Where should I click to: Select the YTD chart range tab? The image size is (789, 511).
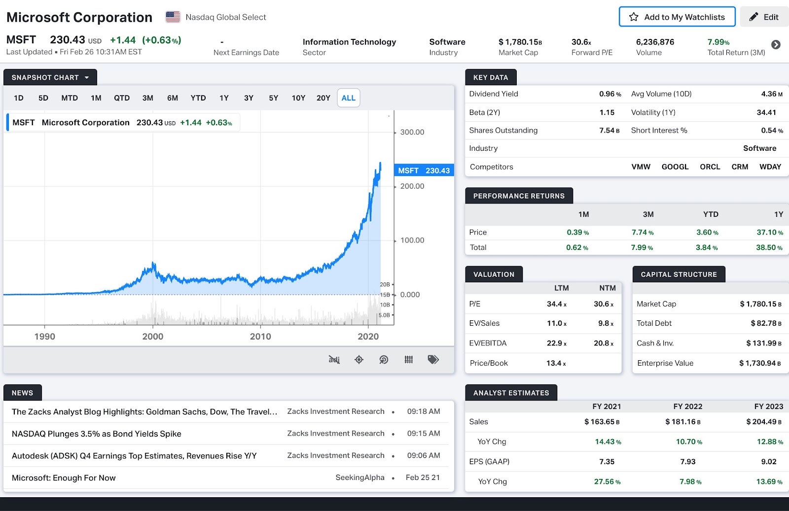coord(198,98)
